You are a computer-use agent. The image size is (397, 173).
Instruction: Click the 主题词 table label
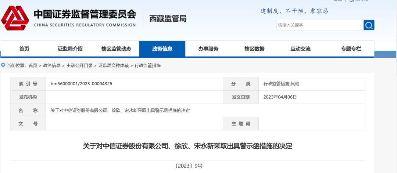(x=240, y=124)
